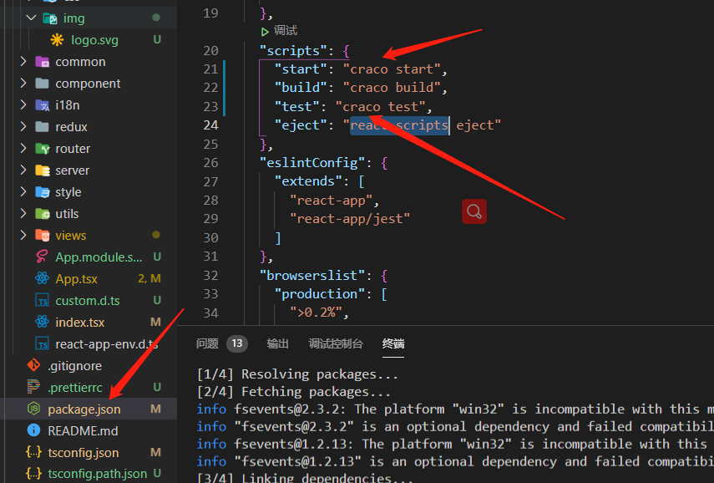Click the React icon beside index.tsx
The height and width of the screenshot is (483, 714).
pos(42,323)
